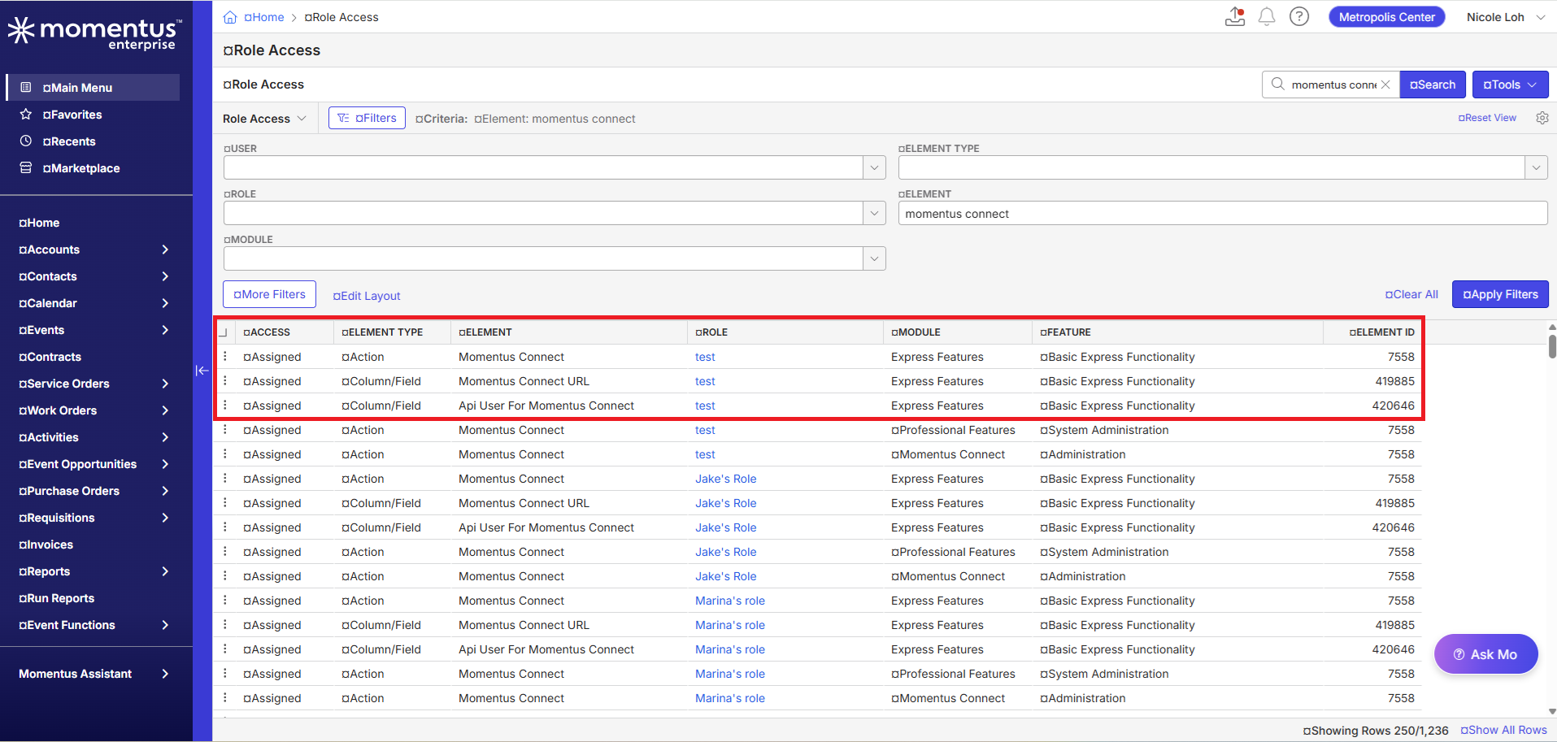The image size is (1557, 742).
Task: Open Work Orders in sidebar
Action: (x=58, y=410)
